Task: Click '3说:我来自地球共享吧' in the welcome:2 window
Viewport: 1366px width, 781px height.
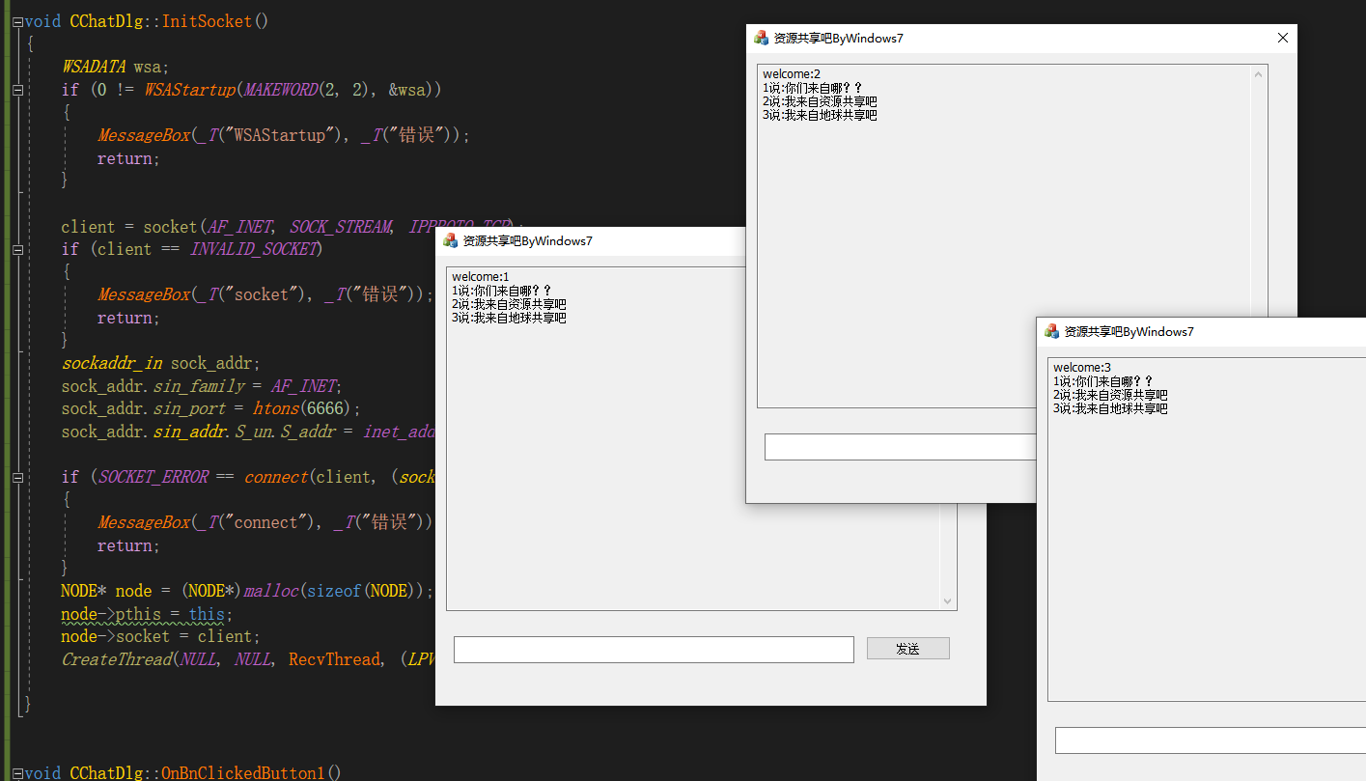Action: pos(820,115)
